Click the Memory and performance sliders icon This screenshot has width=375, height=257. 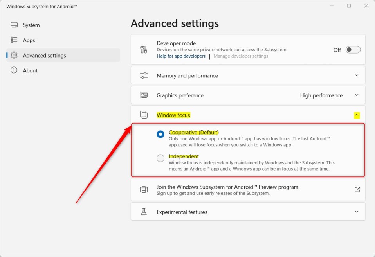click(x=144, y=75)
